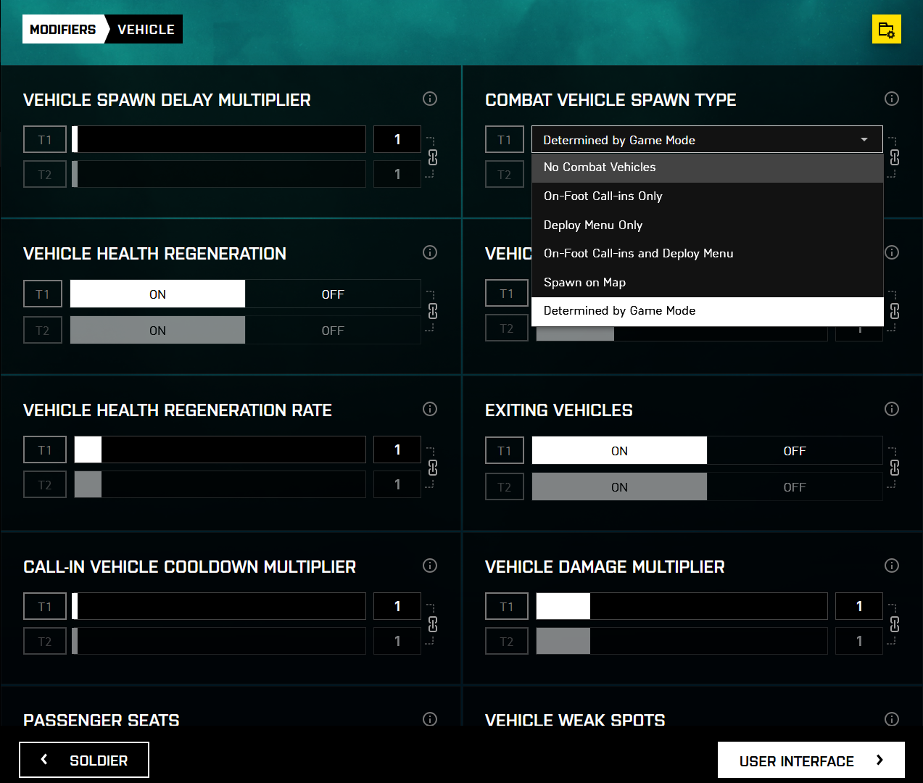
Task: Adjust T2 Vehicle Damage Multiplier slider
Action: coord(682,641)
